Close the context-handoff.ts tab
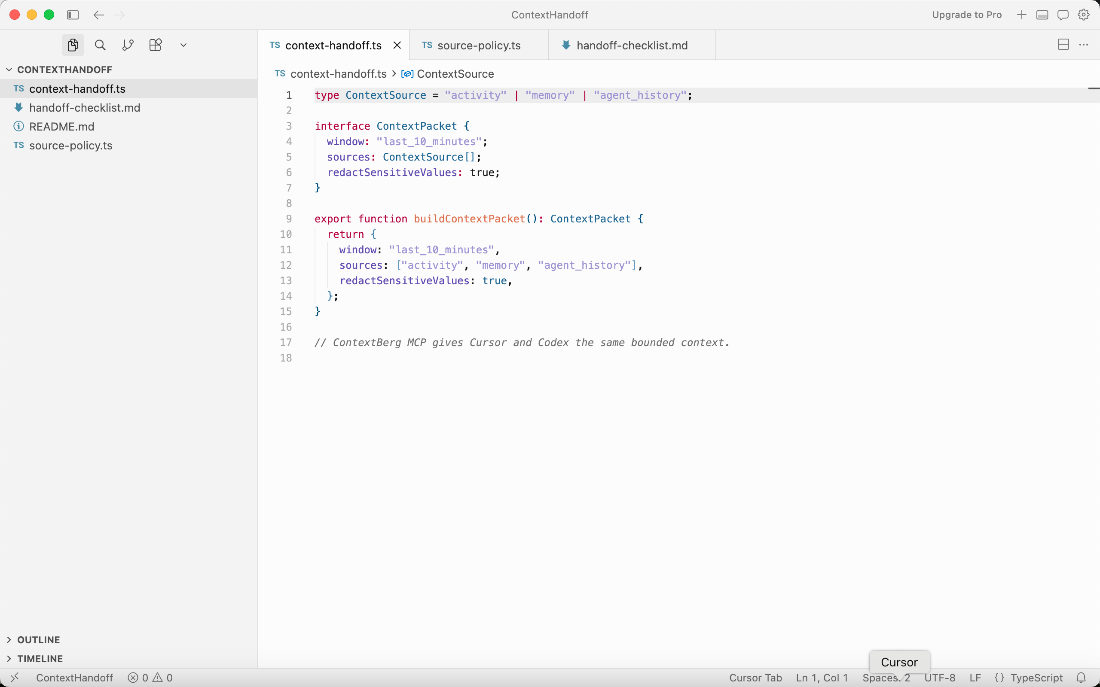The image size is (1100, 687). 397,45
